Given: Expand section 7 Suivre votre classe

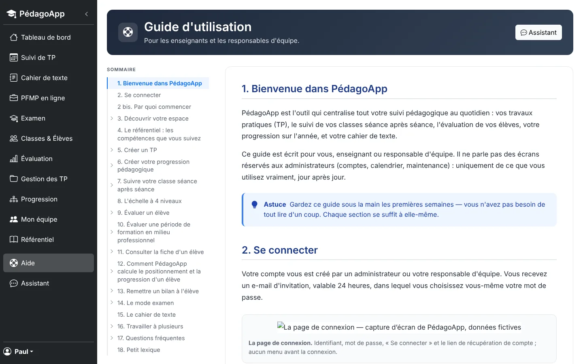Looking at the screenshot, I should [x=112, y=185].
